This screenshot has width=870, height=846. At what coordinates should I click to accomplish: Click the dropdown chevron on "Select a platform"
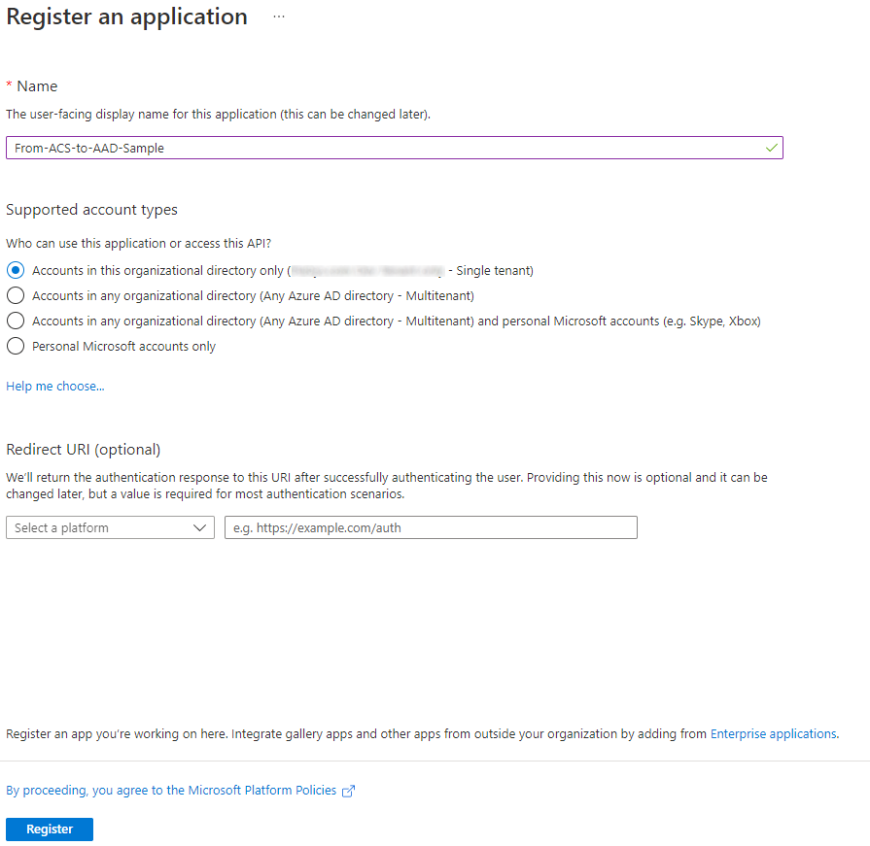[x=201, y=527]
